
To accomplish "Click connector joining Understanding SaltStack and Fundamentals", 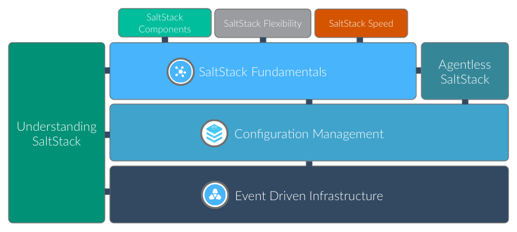I will (107, 71).
